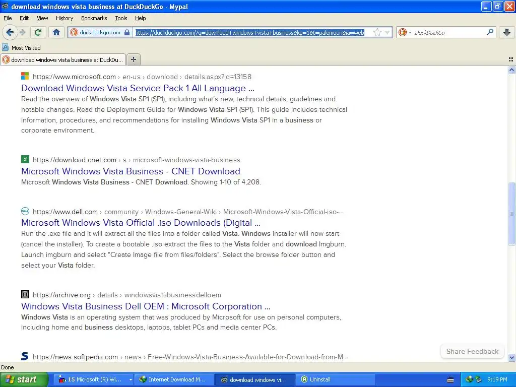Open the History menu
516x387 pixels.
(64, 18)
